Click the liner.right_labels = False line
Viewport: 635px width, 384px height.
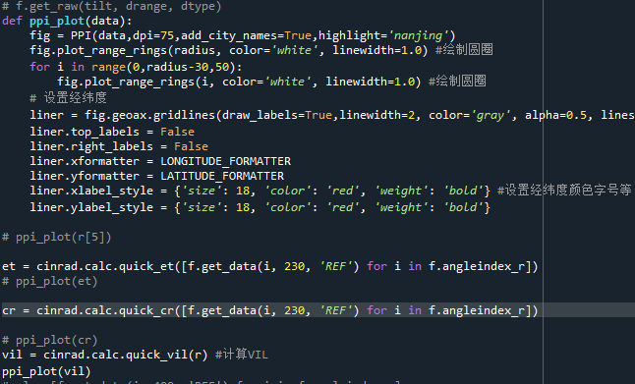coord(119,146)
